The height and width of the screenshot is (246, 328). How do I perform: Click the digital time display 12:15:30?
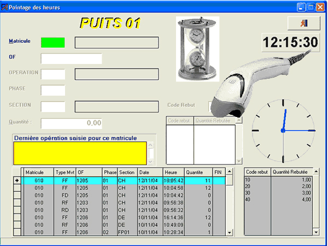coord(289,42)
